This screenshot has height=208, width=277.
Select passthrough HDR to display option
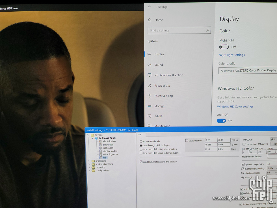click(141, 145)
